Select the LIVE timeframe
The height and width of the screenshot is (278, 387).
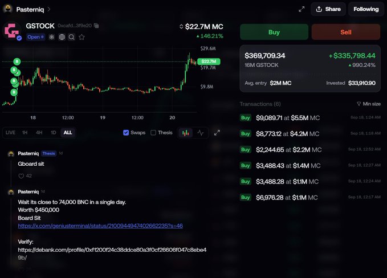(10, 133)
